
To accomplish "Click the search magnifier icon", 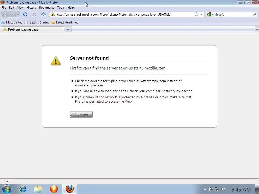I will coord(254,14).
